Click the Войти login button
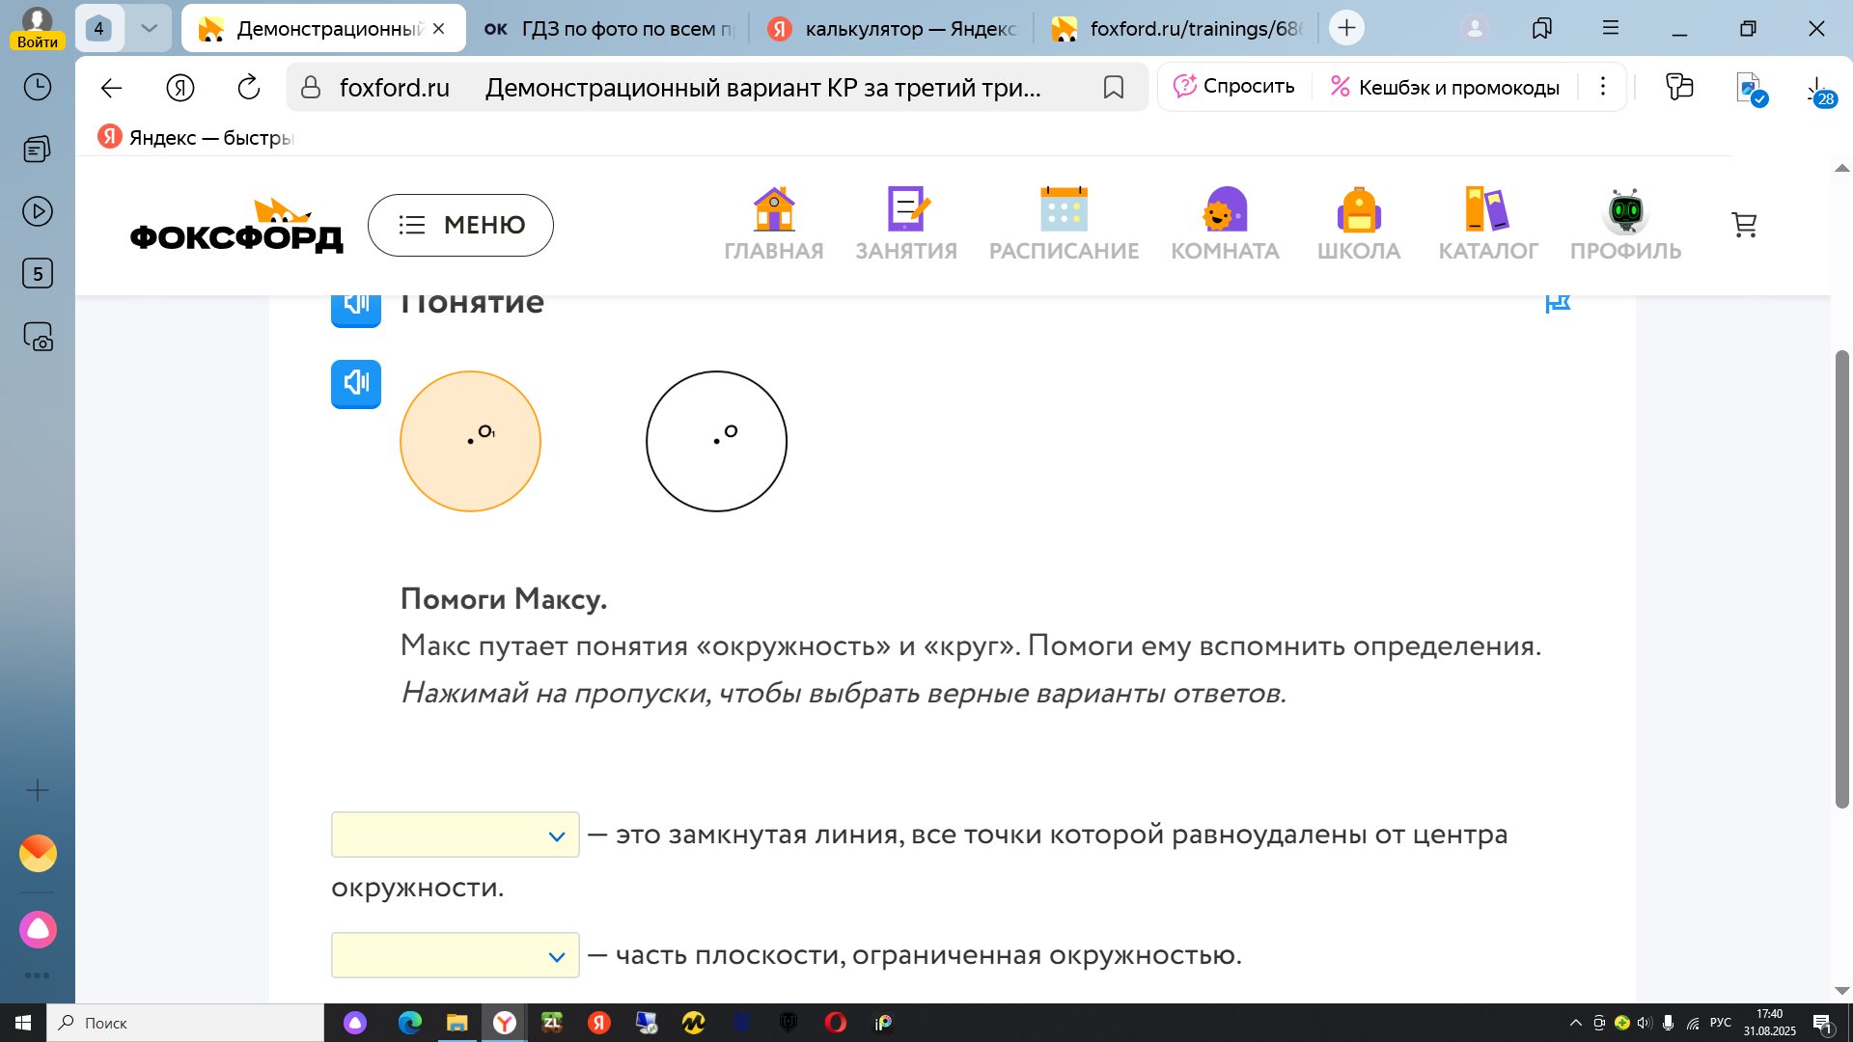 pos(38,41)
